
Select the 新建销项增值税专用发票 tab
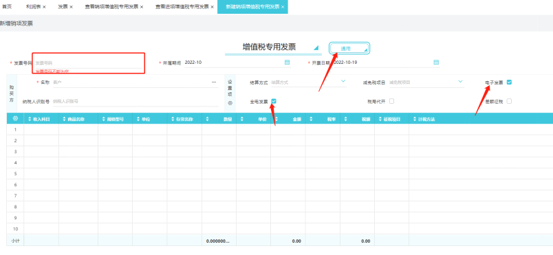[252, 7]
